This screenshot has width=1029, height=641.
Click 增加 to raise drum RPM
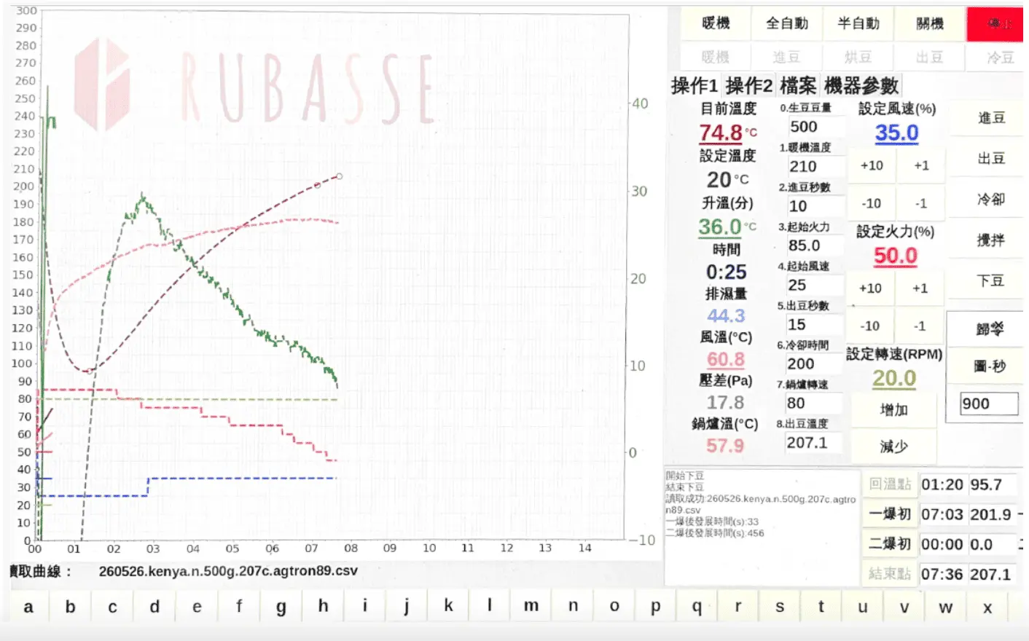coord(894,410)
